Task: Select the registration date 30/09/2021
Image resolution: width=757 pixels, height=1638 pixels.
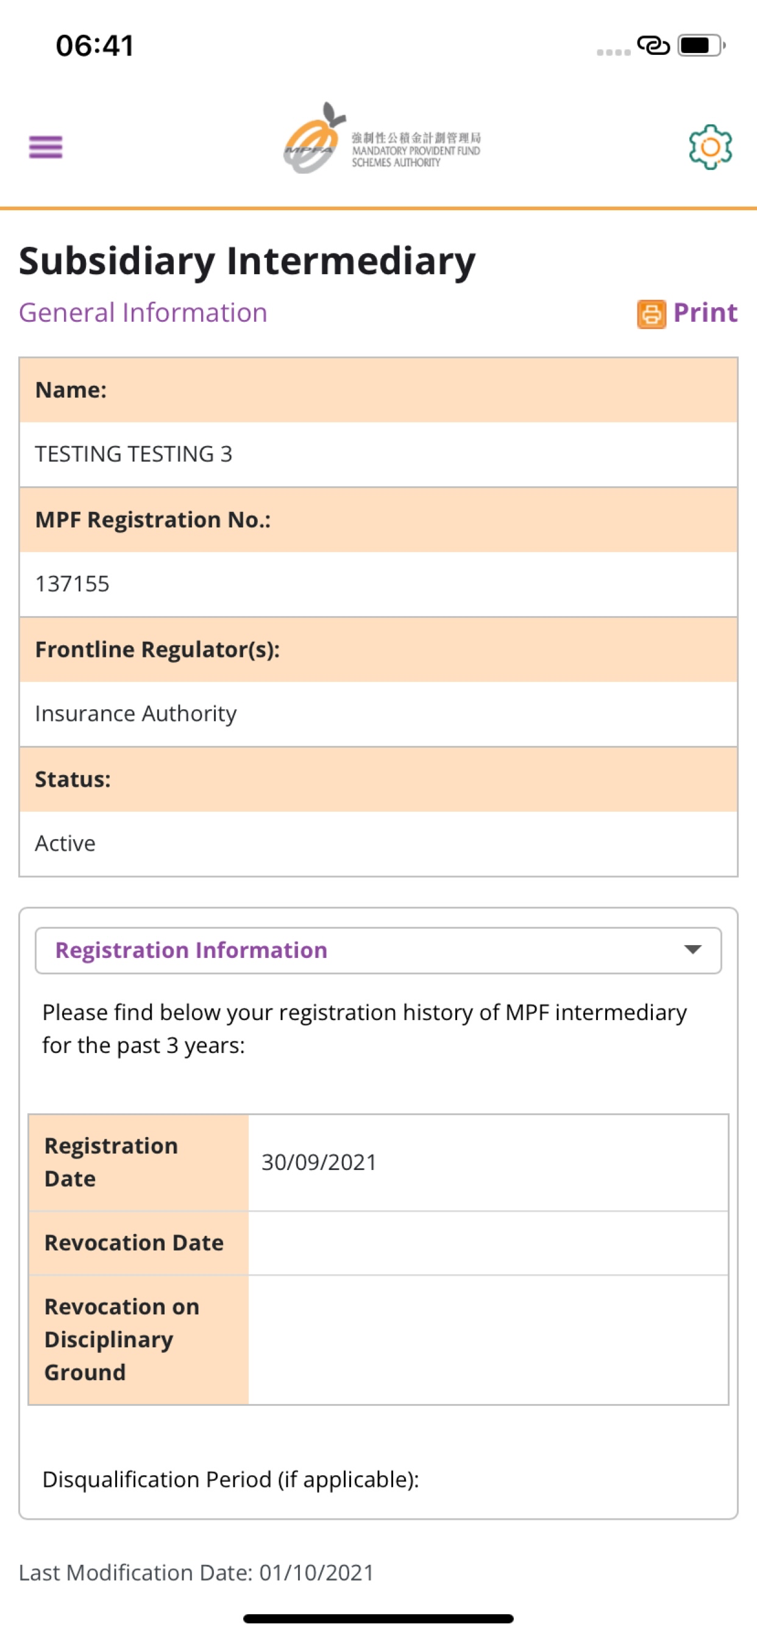Action: pos(319,1162)
